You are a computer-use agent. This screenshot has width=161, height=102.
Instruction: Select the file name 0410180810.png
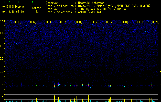(13, 7)
